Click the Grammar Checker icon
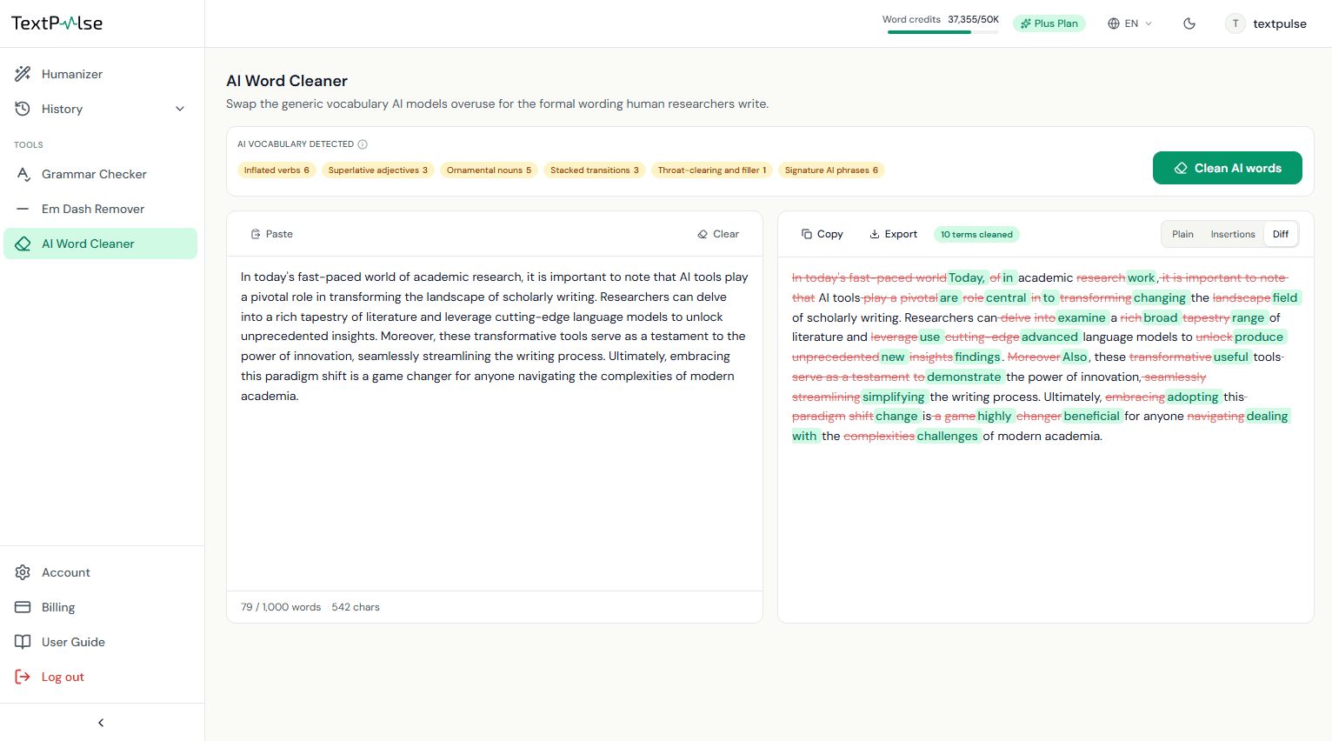 (x=23, y=174)
